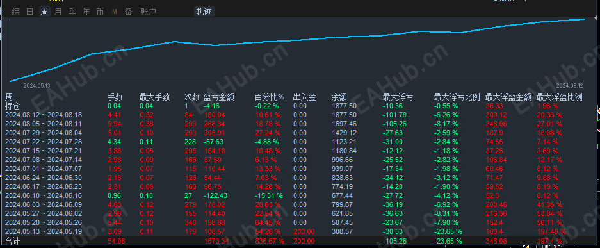
Task: Click the 盈亏金额 column header
Action: [218, 97]
